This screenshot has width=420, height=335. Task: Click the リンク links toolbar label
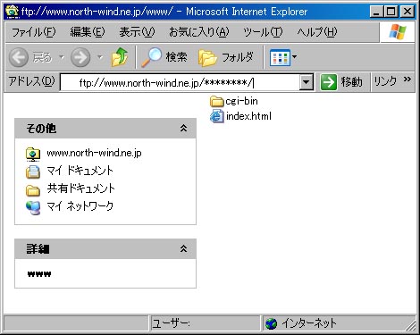click(x=385, y=81)
